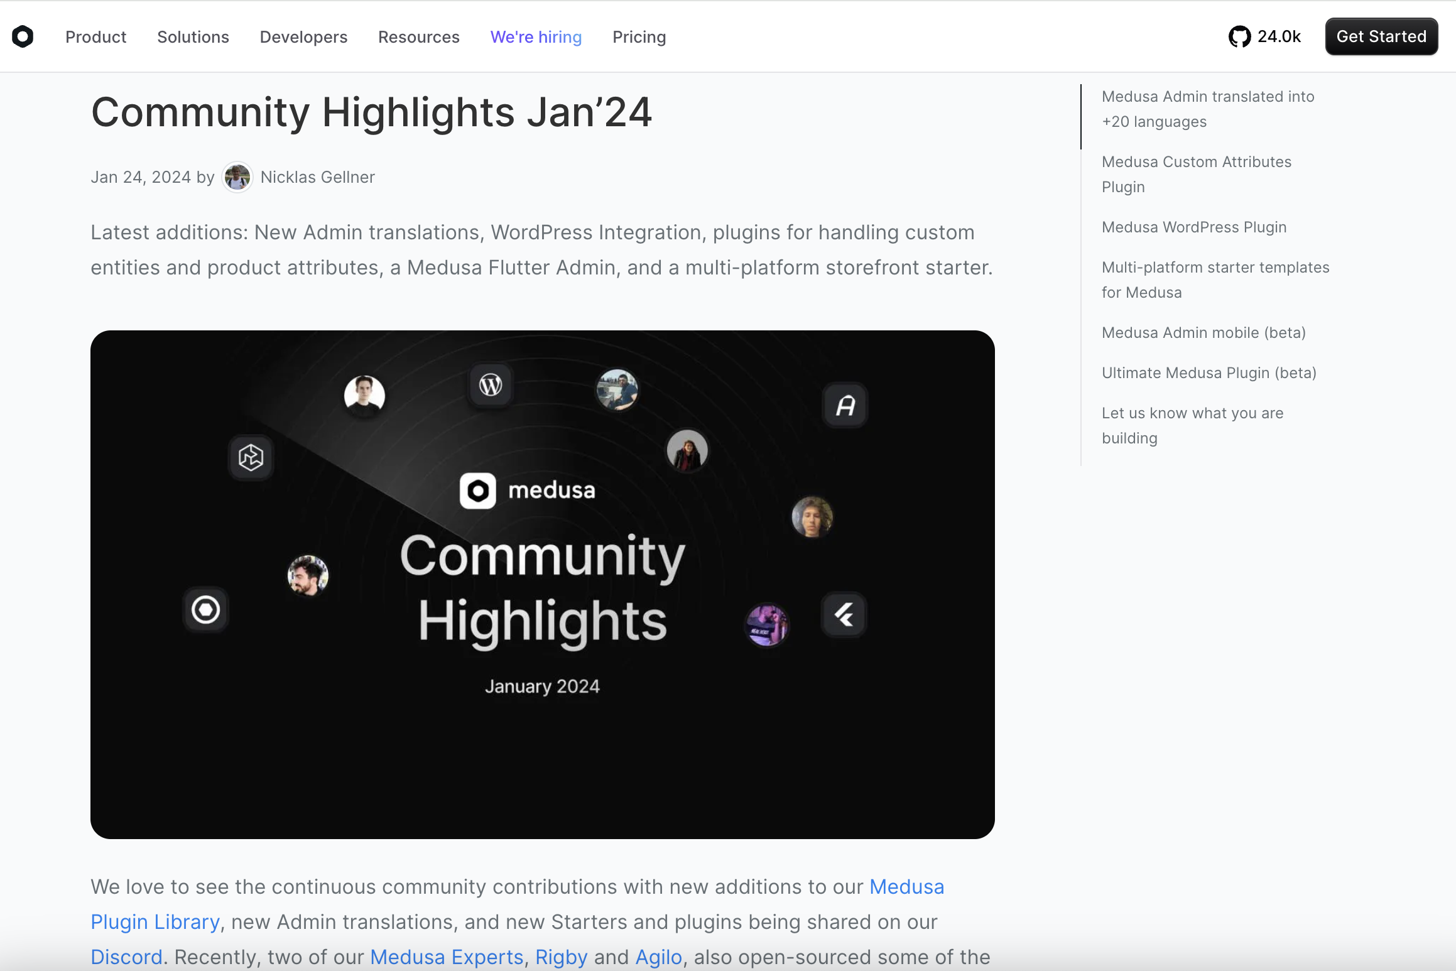Follow the Discord link

[127, 957]
